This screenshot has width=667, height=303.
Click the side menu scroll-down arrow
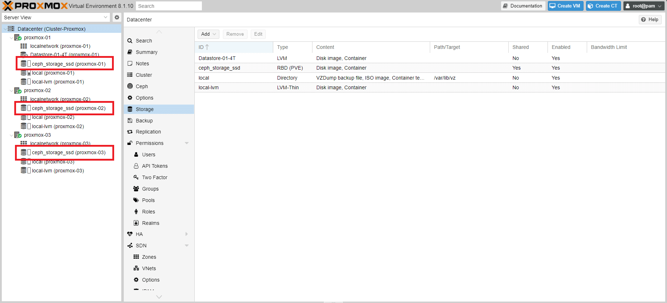[159, 297]
